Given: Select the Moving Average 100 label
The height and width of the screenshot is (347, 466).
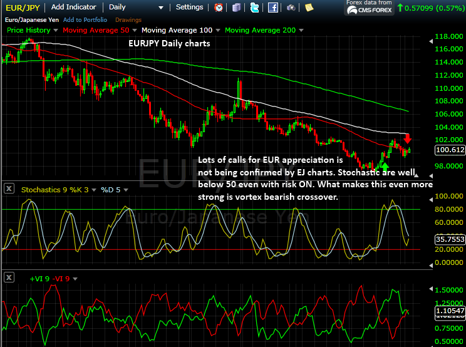Looking at the screenshot, I should click(177, 30).
